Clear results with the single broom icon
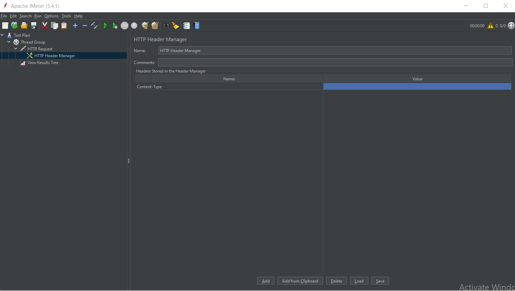Viewport: 515px width, 291px height. point(145,26)
